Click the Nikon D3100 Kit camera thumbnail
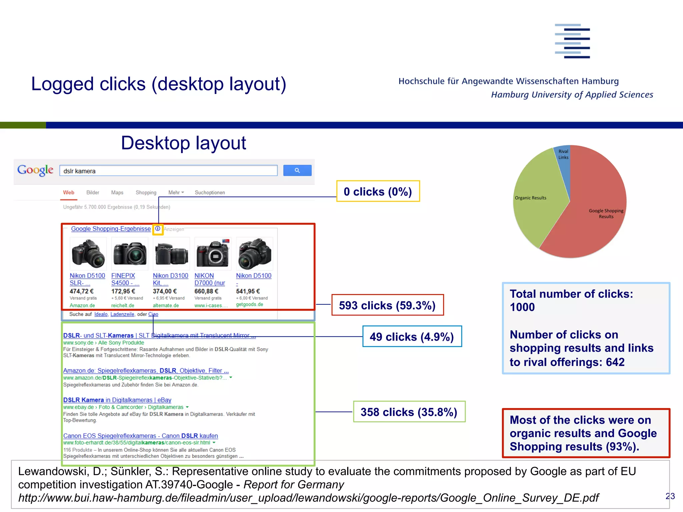The image size is (683, 512). (x=171, y=254)
